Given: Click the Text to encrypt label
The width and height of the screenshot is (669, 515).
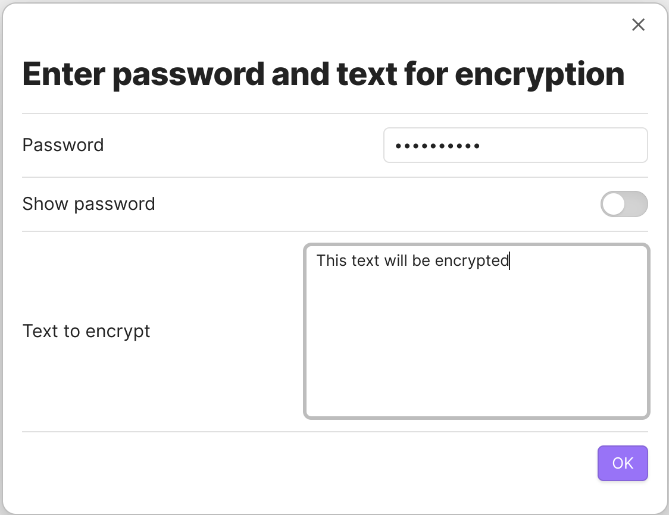Looking at the screenshot, I should 86,331.
